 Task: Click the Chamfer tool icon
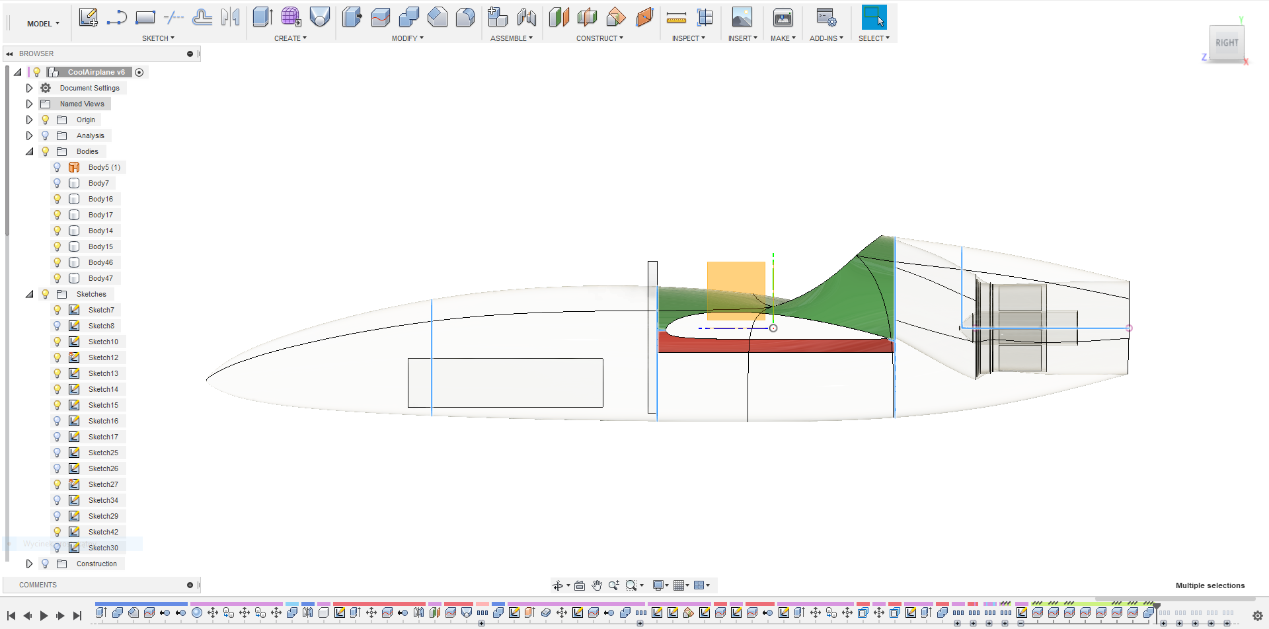tap(438, 17)
